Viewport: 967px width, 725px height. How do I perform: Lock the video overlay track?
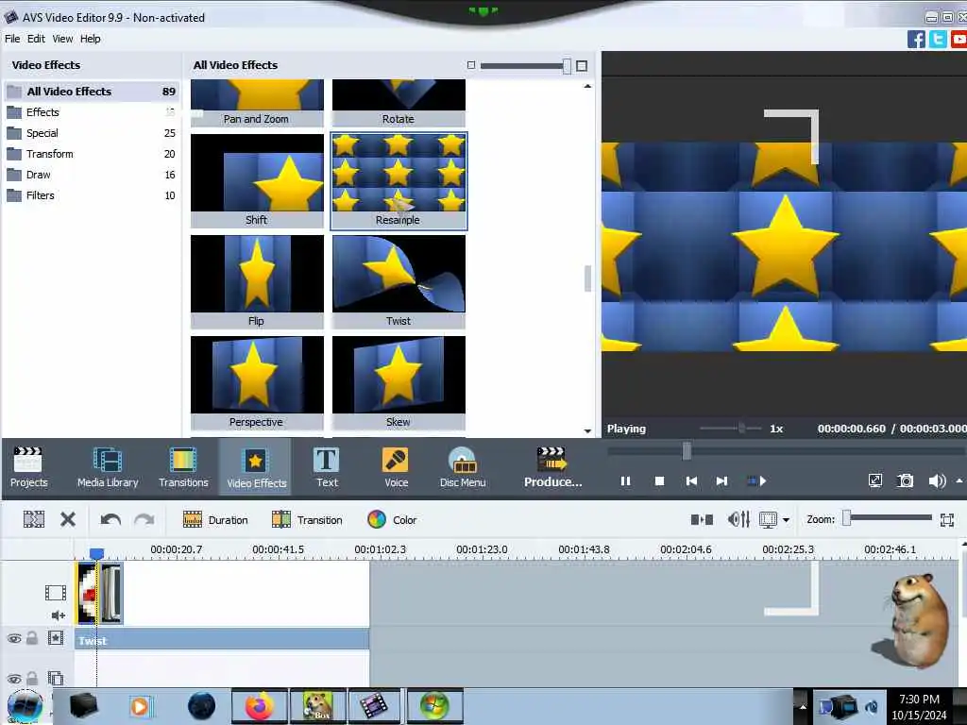pos(32,678)
